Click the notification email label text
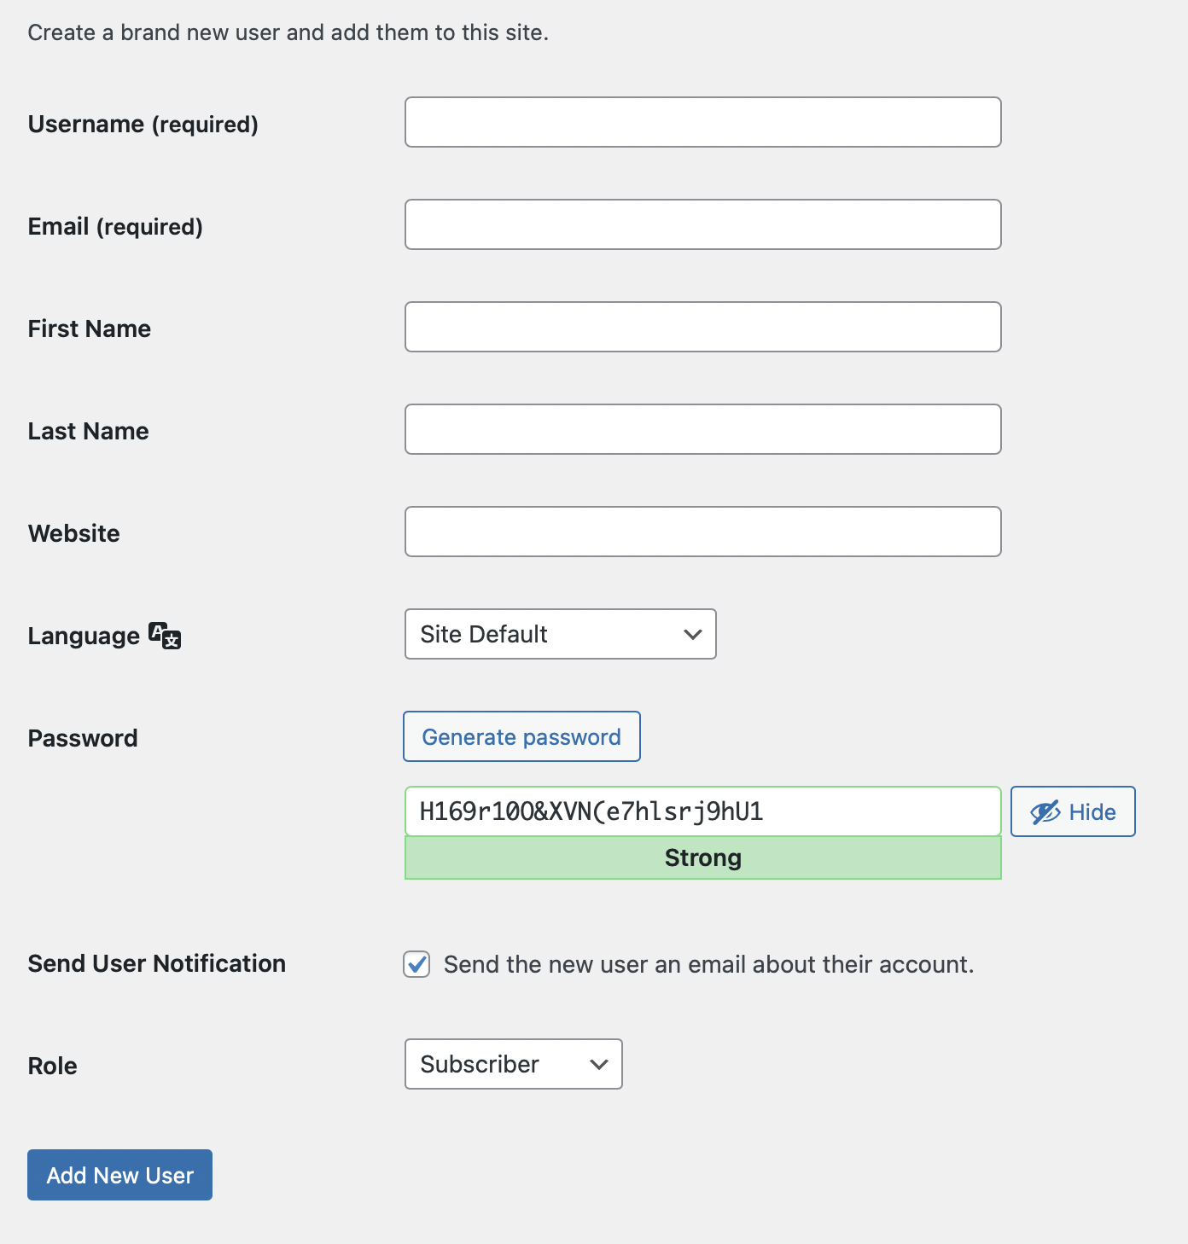This screenshot has height=1244, width=1188. [708, 964]
